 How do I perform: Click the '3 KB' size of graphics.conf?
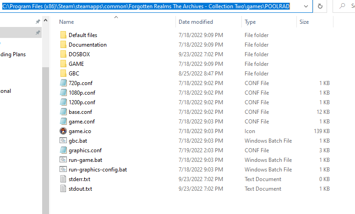click(x=324, y=150)
